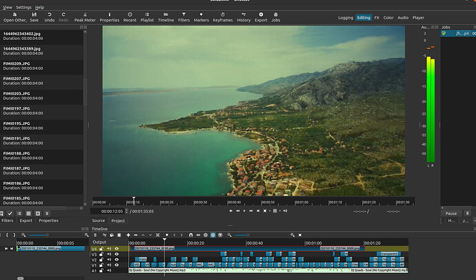Image resolution: width=476 pixels, height=280 pixels.
Task: Adjust the timeline zoom slider
Action: click(241, 235)
